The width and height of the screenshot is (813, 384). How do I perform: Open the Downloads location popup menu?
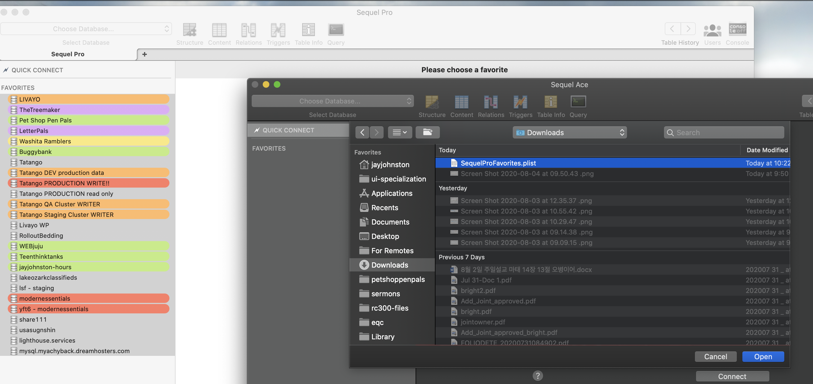point(569,132)
